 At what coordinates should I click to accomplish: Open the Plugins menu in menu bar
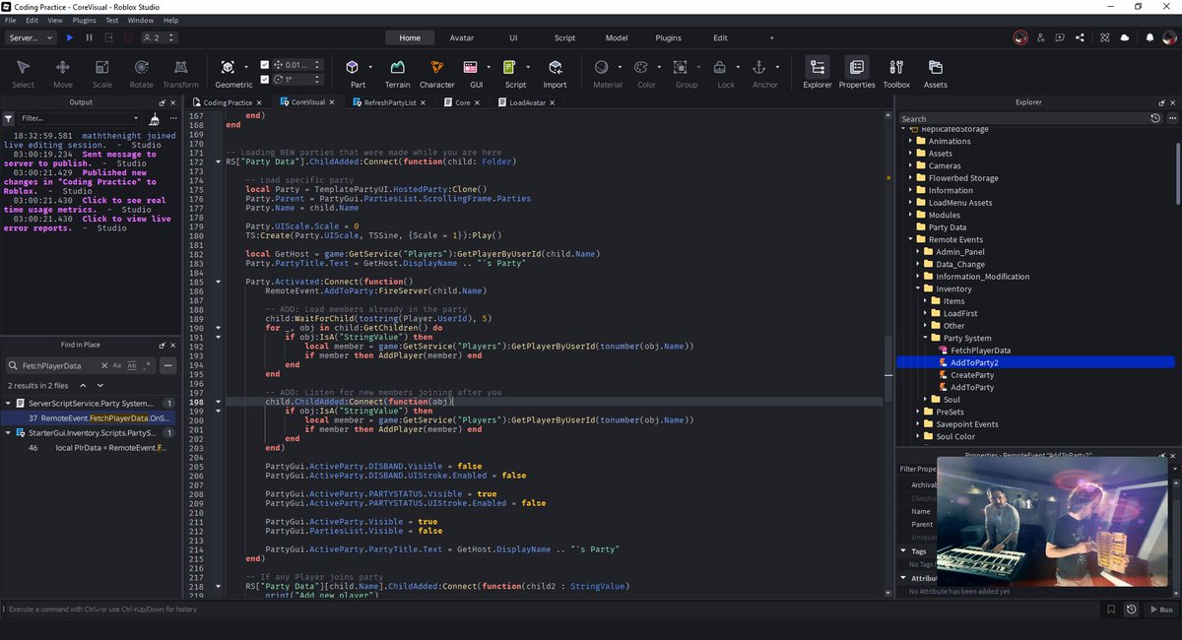coord(85,20)
